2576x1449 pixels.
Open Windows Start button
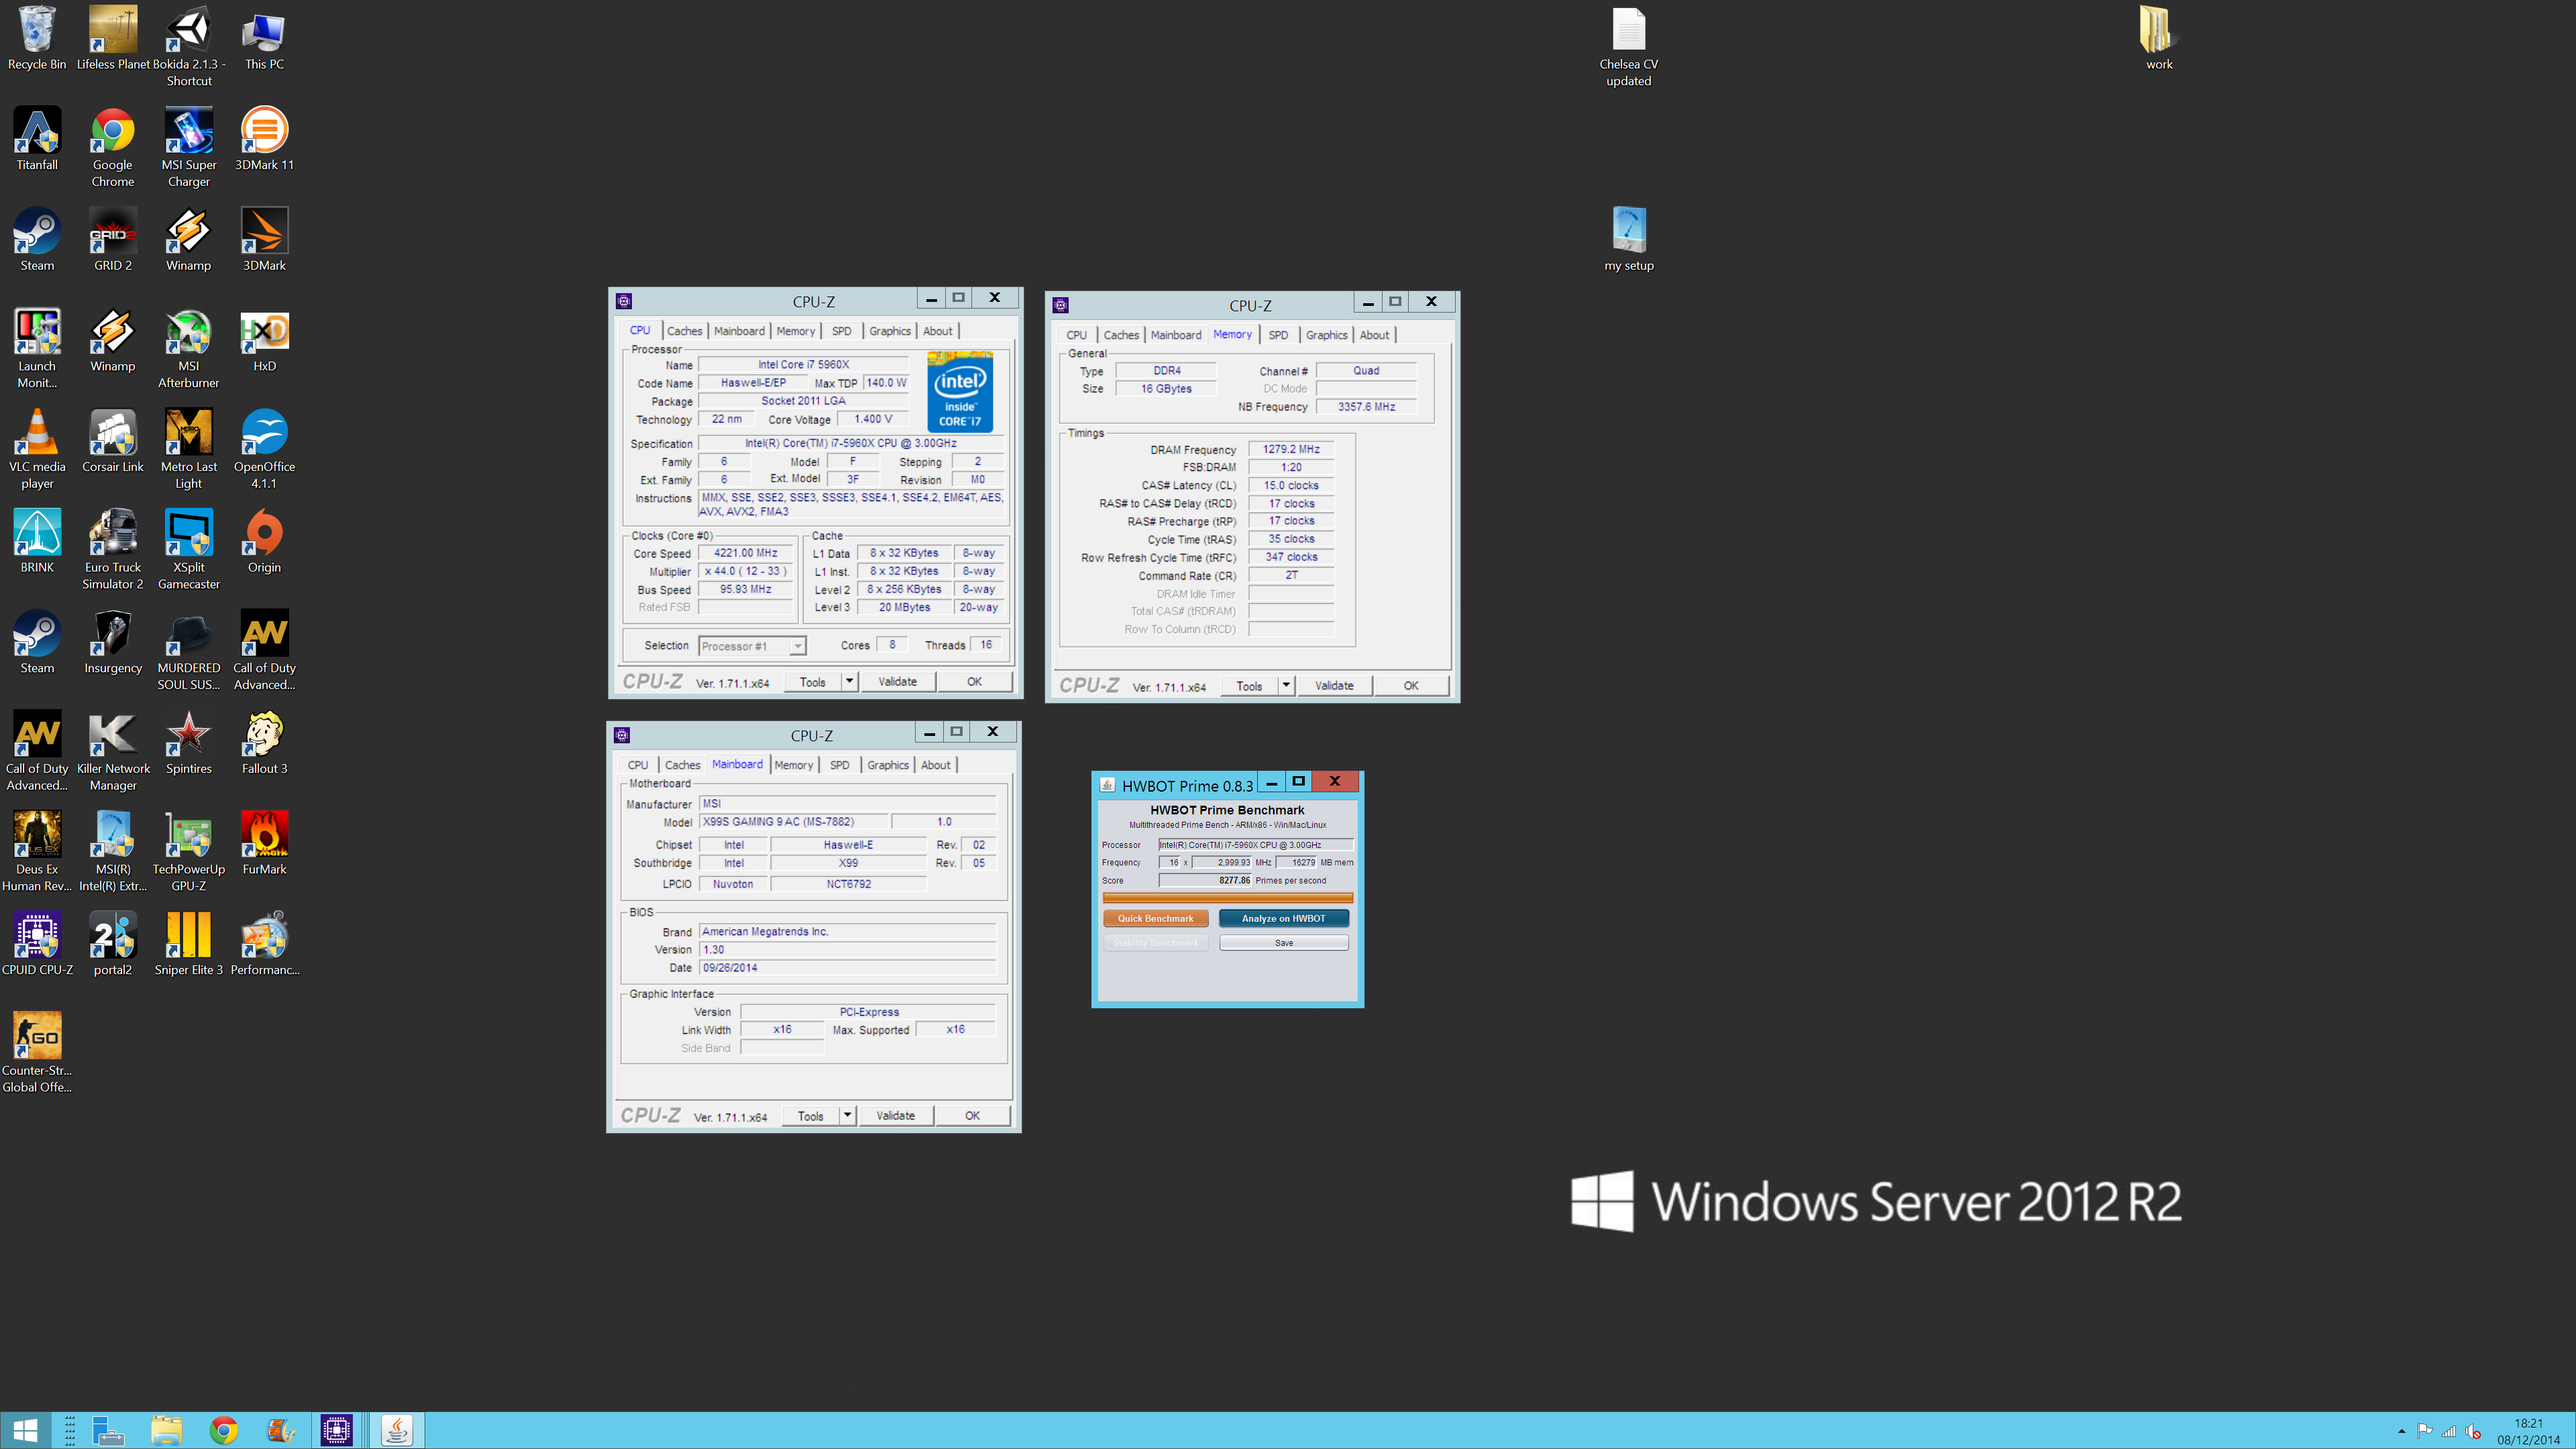click(x=25, y=1431)
